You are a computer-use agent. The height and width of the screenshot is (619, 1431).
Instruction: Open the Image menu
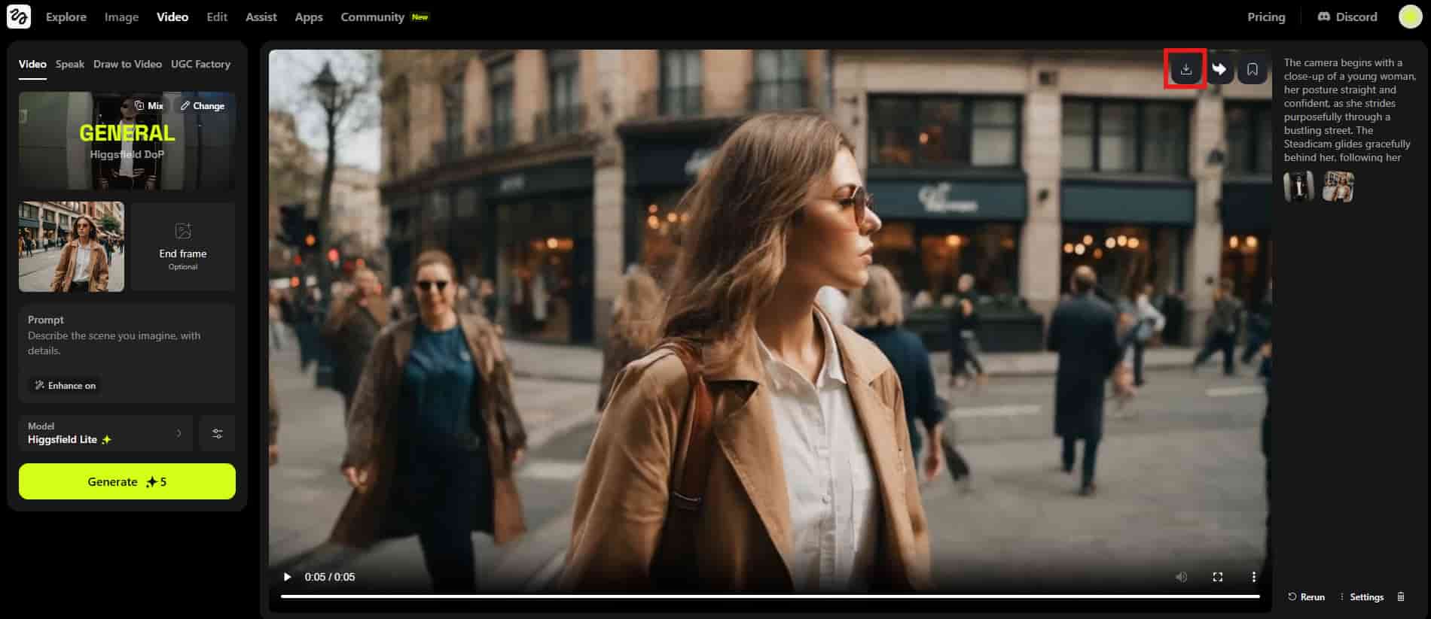[121, 17]
